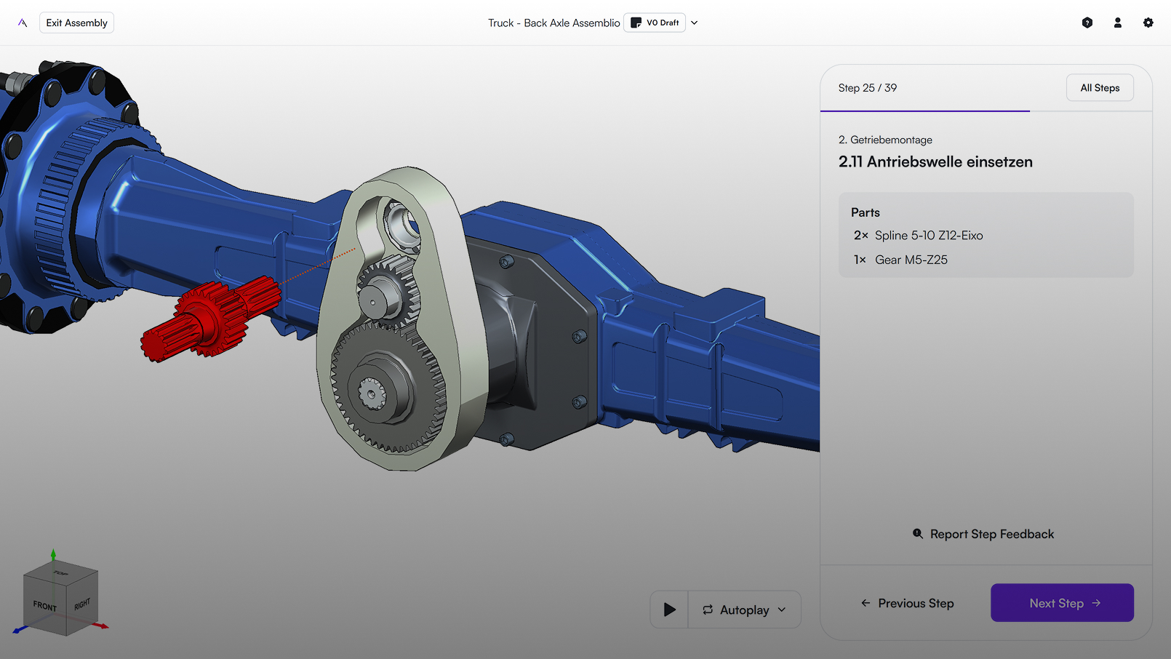Image resolution: width=1171 pixels, height=659 pixels.
Task: Open the Autoplay dropdown
Action: point(745,610)
